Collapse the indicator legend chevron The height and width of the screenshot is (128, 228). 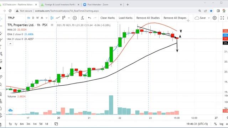point(10,44)
